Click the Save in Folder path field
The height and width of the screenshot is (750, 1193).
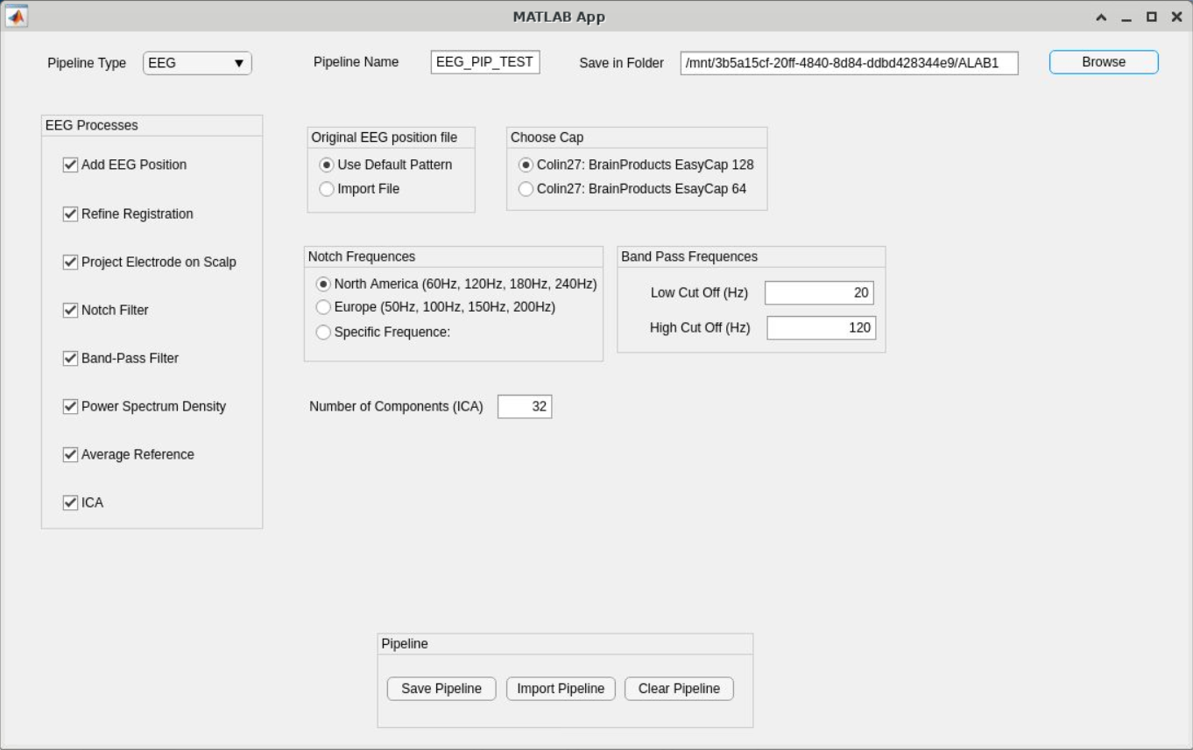click(849, 63)
